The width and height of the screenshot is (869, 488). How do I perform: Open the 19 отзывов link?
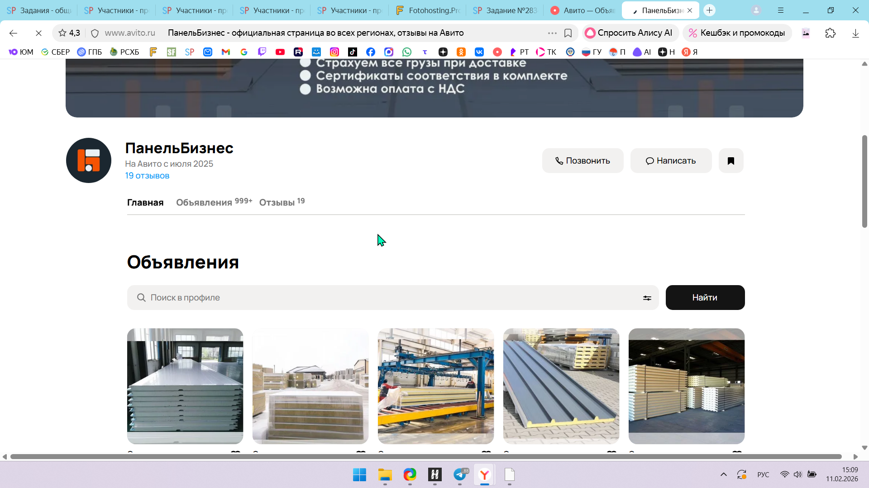[x=147, y=176]
